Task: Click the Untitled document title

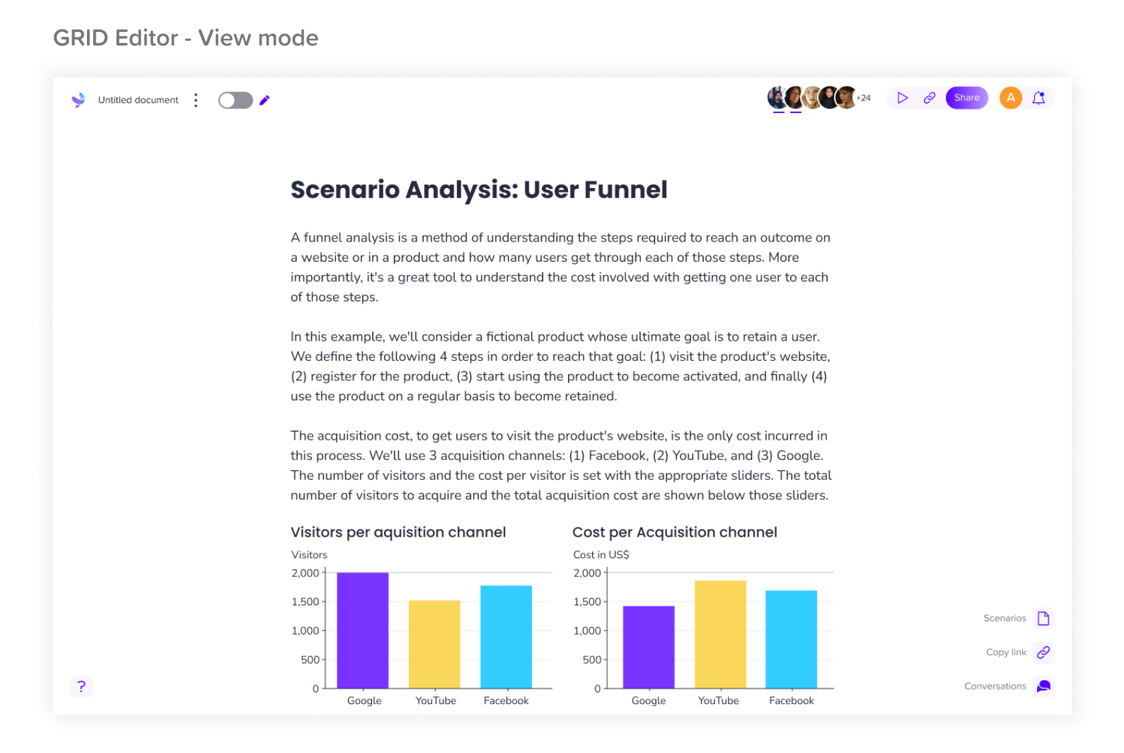Action: 138,100
